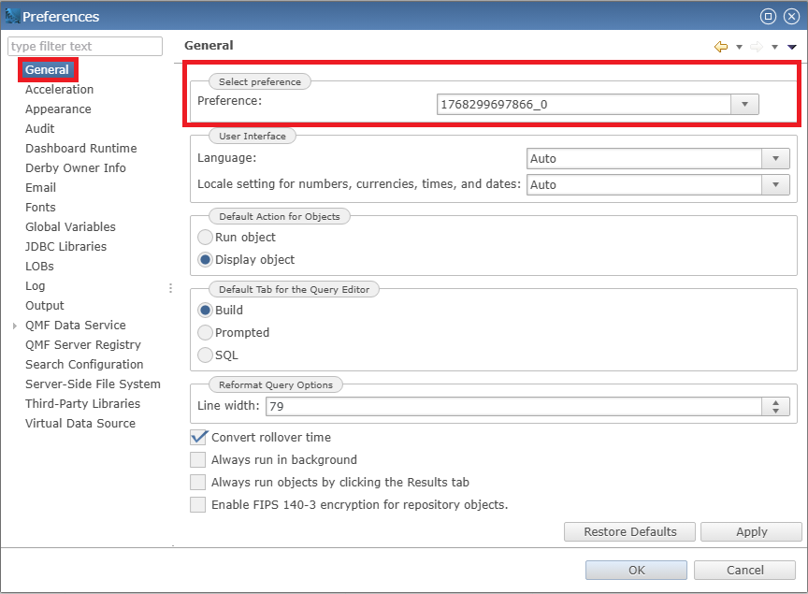The image size is (808, 594).
Task: Enable Always run in background
Action: (198, 460)
